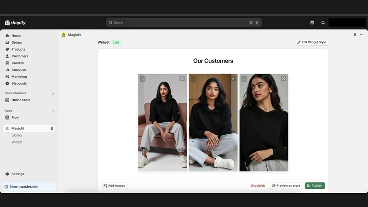Open the sitting-on-floor model photo thumbnail
The image size is (368, 207).
click(213, 122)
